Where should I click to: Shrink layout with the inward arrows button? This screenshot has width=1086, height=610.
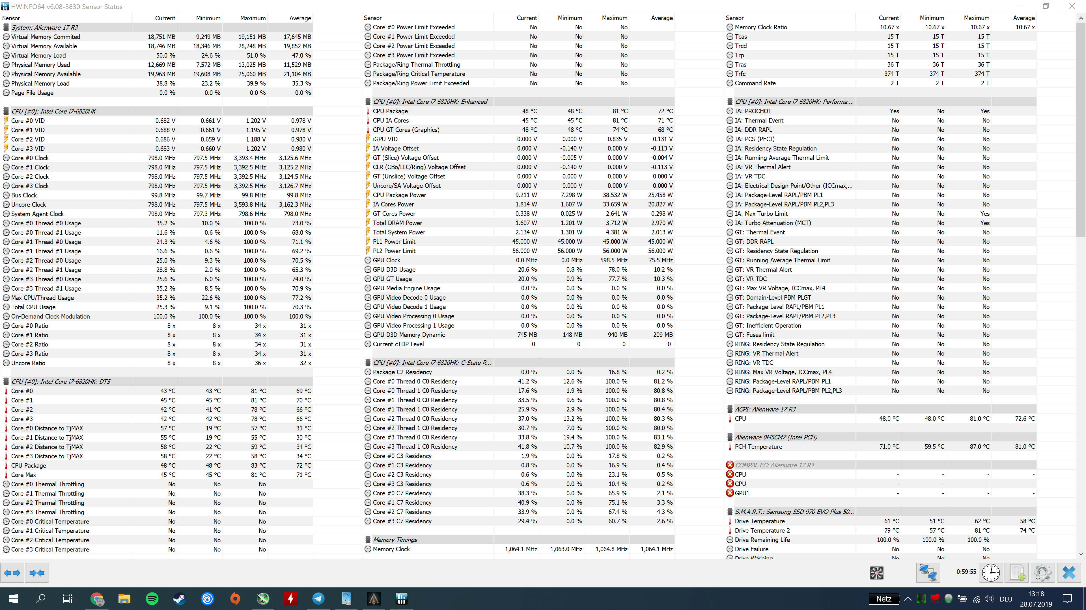pyautogui.click(x=37, y=573)
